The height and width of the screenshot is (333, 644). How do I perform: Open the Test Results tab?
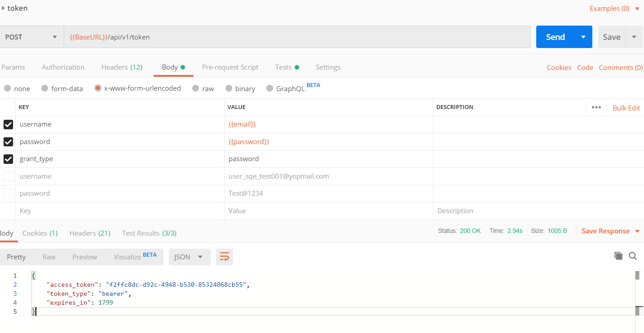pyautogui.click(x=149, y=233)
